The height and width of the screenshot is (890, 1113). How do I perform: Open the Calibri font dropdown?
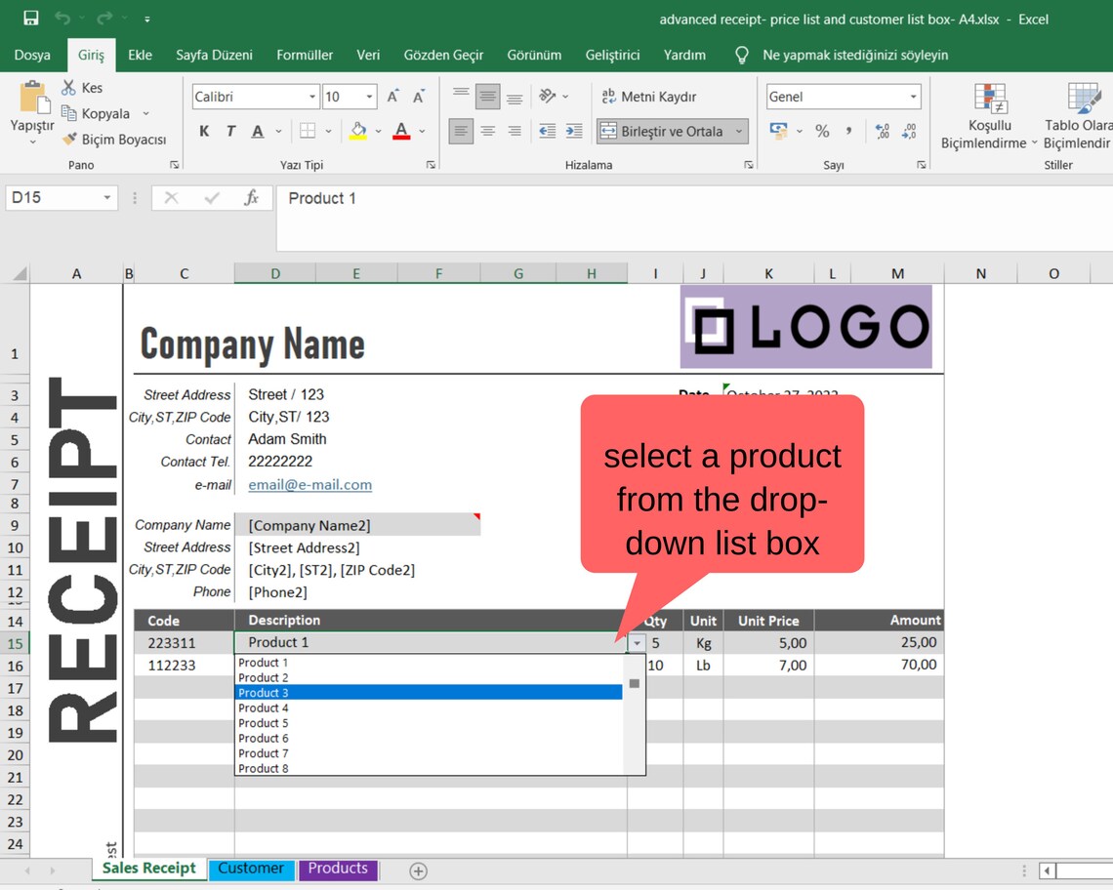coord(313,97)
